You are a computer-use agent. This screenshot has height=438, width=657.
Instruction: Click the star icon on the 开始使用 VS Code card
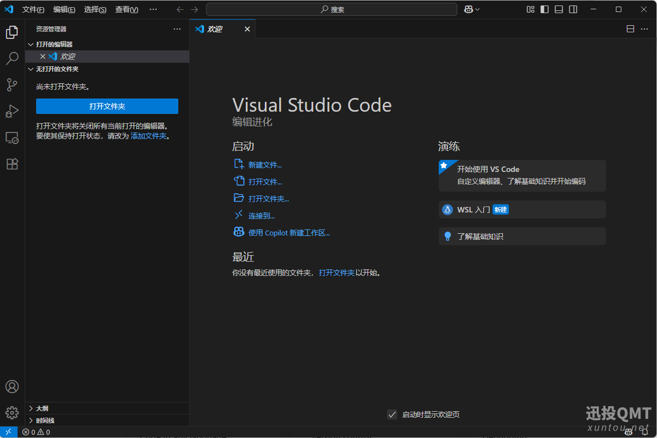point(444,165)
